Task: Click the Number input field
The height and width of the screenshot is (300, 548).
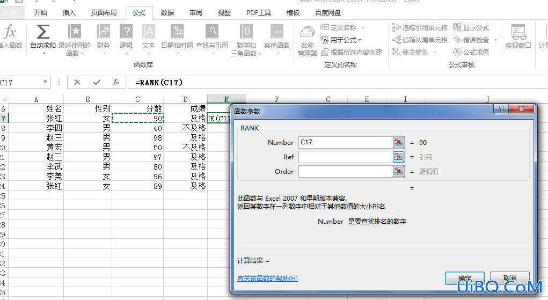Action: pos(346,142)
